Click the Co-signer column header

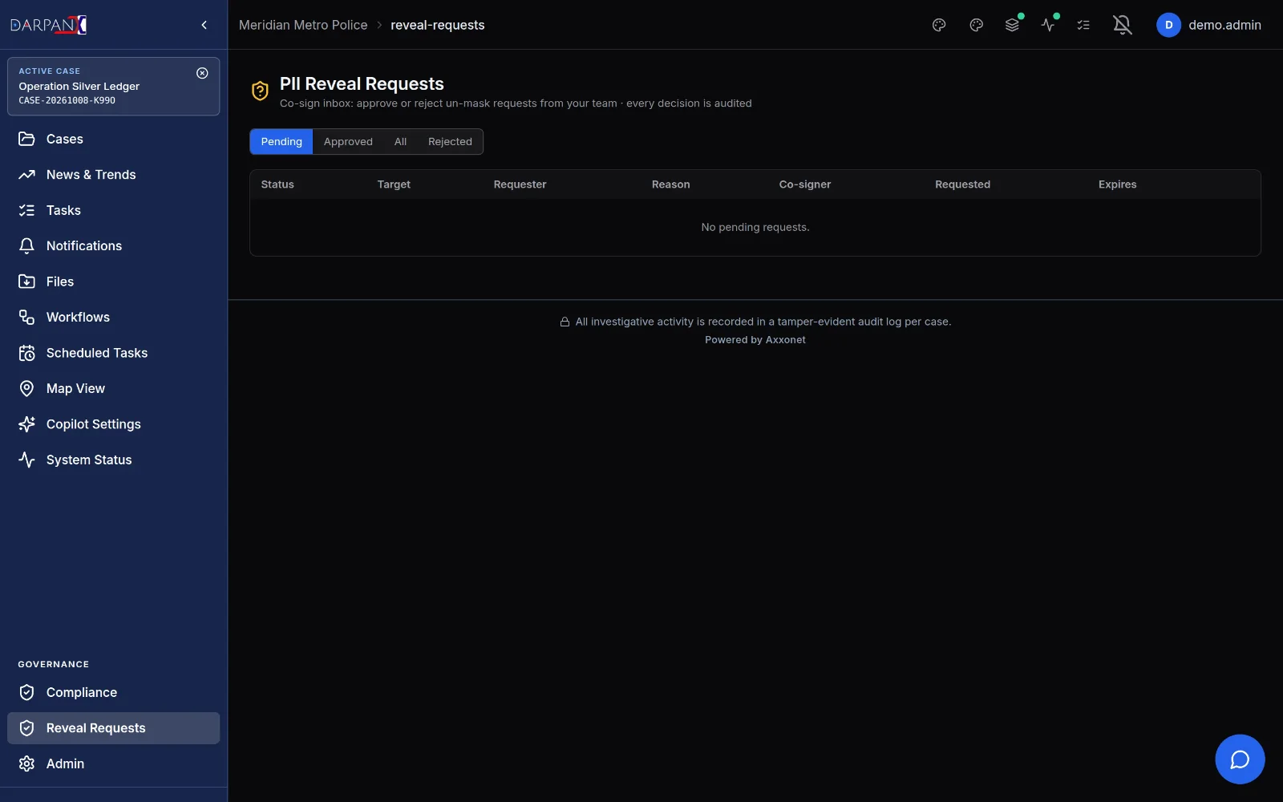[x=805, y=184]
